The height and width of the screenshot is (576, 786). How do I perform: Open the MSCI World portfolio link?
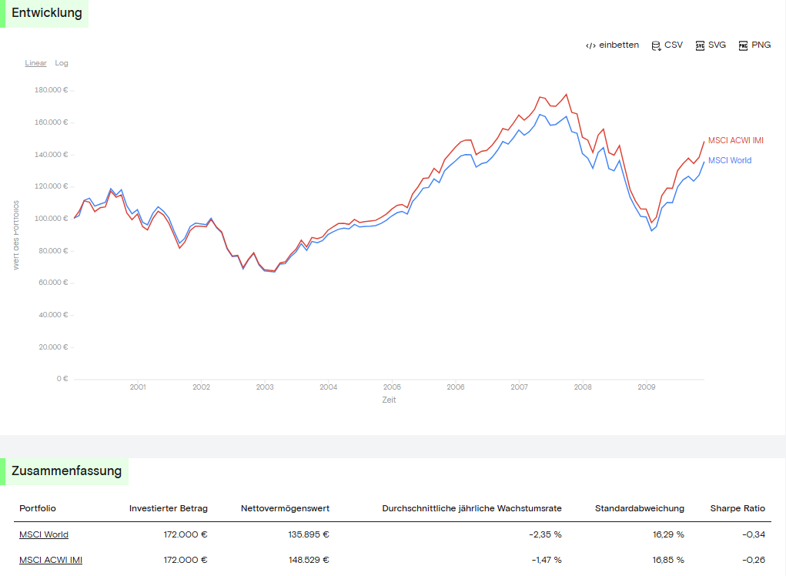[x=44, y=534]
